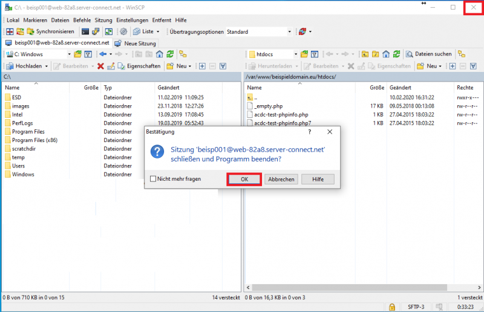The height and width of the screenshot is (312, 484).
Task: Click the keep remote directory up to date icon
Action: 109,31
